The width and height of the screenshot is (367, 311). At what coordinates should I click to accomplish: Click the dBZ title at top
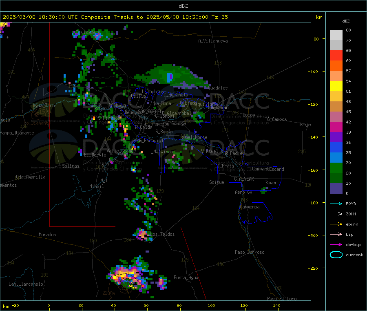(183, 6)
